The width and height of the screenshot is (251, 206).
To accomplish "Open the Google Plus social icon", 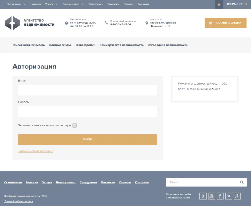I will coord(237,196).
